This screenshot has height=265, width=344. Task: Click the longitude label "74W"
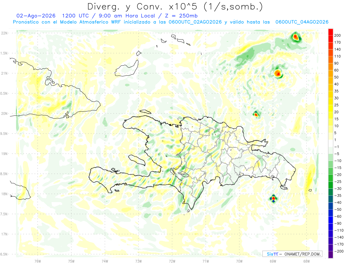click(x=105, y=261)
